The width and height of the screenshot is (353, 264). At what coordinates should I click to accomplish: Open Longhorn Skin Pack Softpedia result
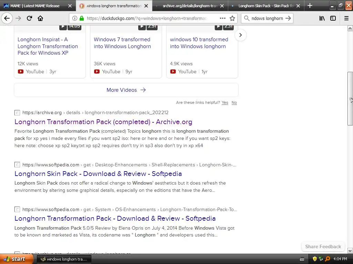98,174
